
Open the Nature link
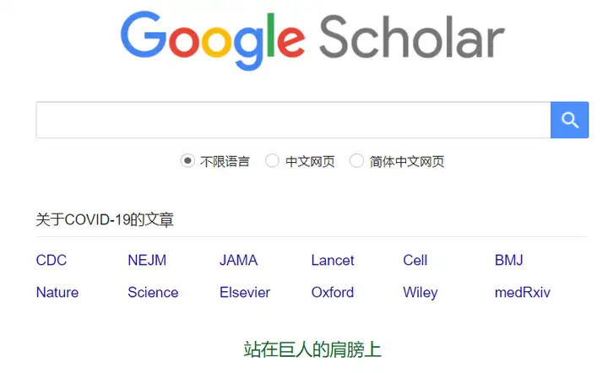[57, 292]
